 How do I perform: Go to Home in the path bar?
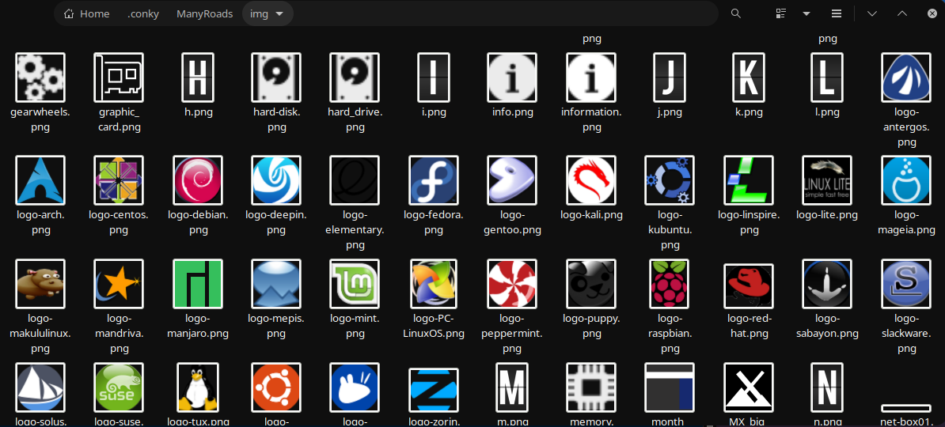[x=87, y=14]
